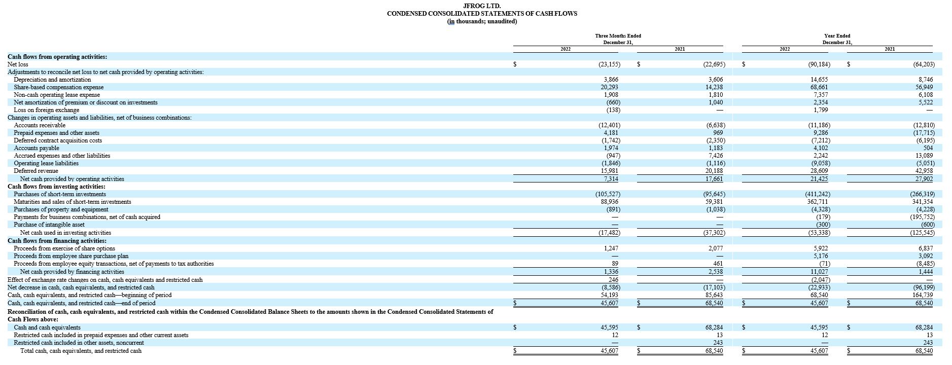Screen dimensions: 952x365
Task: Click 'Payments for business combinations, net of cash acquired'
Action: pyautogui.click(x=87, y=217)
